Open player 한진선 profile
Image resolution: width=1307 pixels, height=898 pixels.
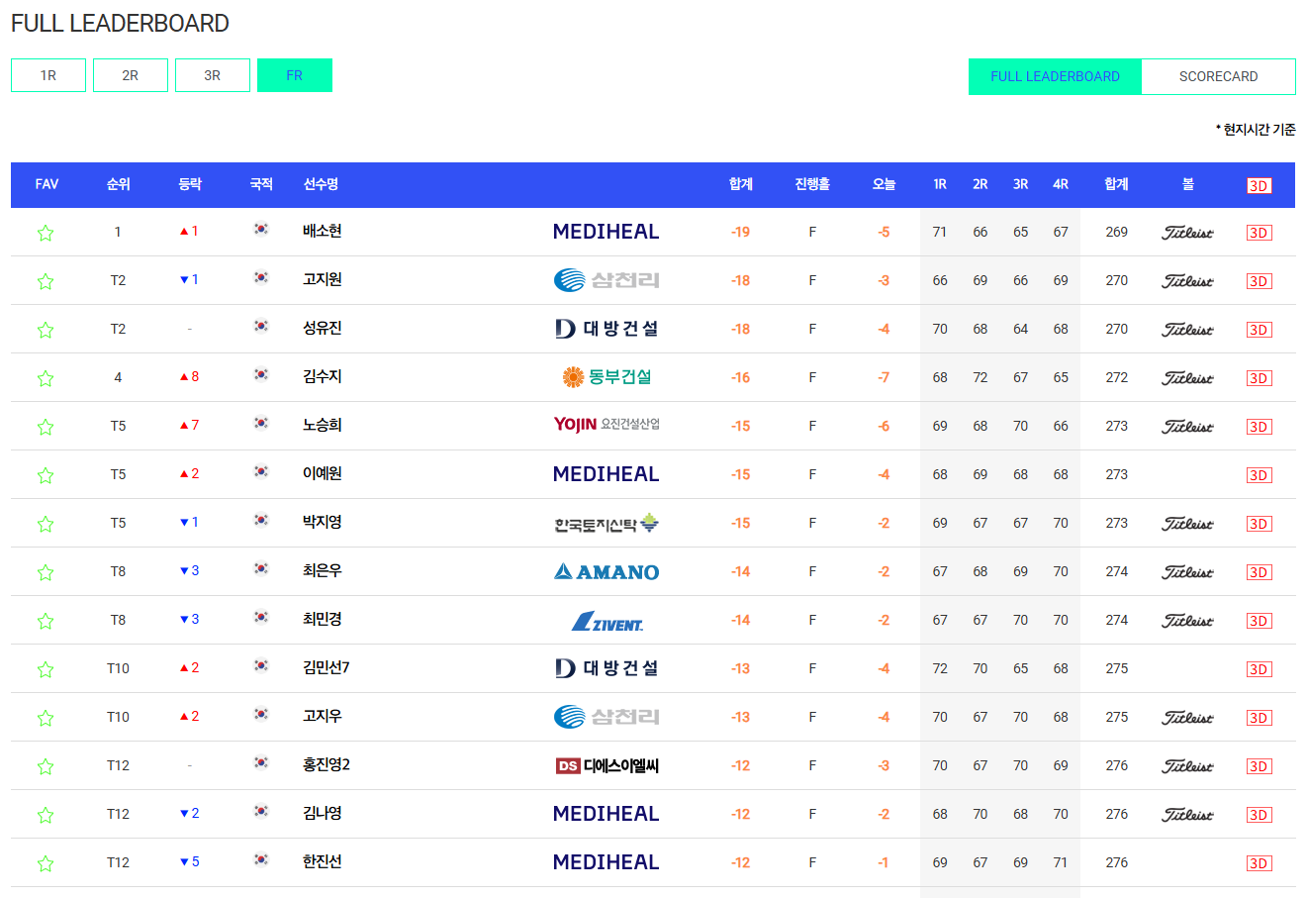click(x=323, y=861)
